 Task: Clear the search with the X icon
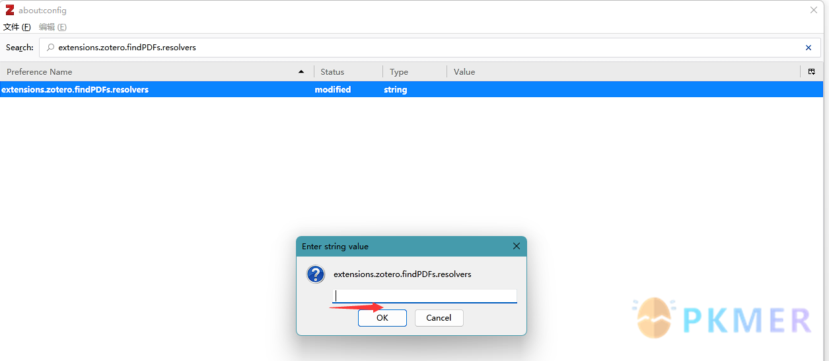point(809,48)
